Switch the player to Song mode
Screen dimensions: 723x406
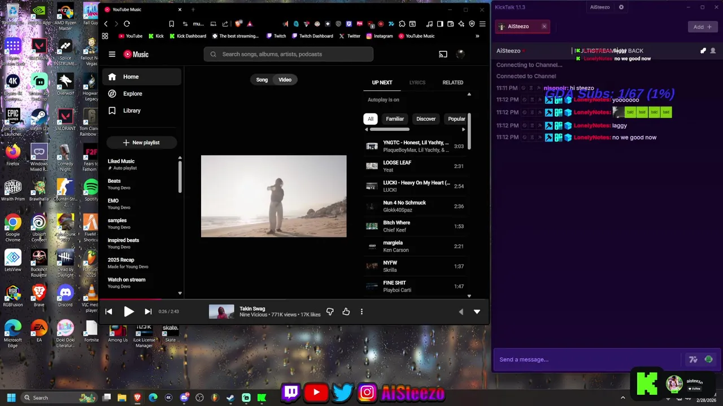262,80
